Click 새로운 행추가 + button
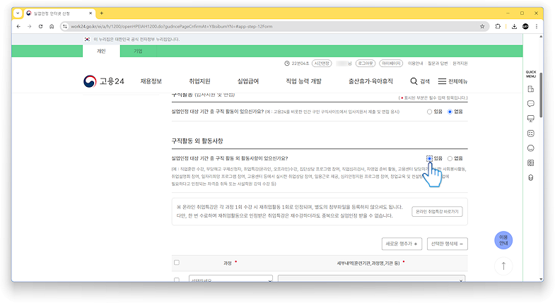The height and width of the screenshot is (303, 555). pyautogui.click(x=402, y=244)
